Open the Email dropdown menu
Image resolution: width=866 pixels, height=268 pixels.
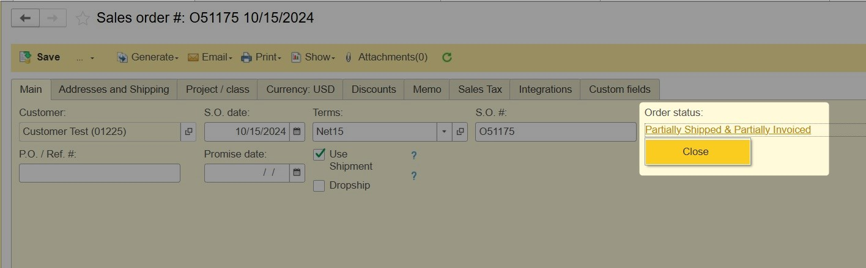(210, 57)
